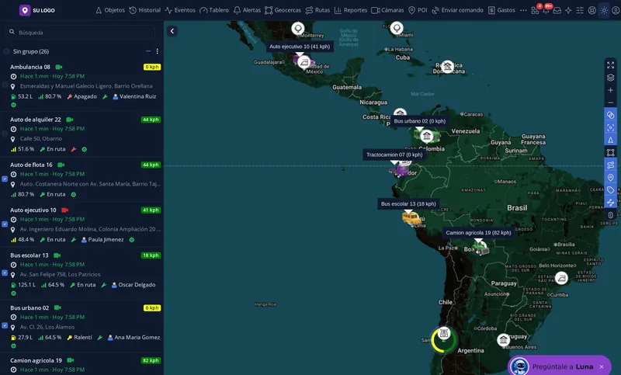Click Auto ejecutivo 10 red camera icon
Viewport: 621px width, 375px height.
[65, 210]
